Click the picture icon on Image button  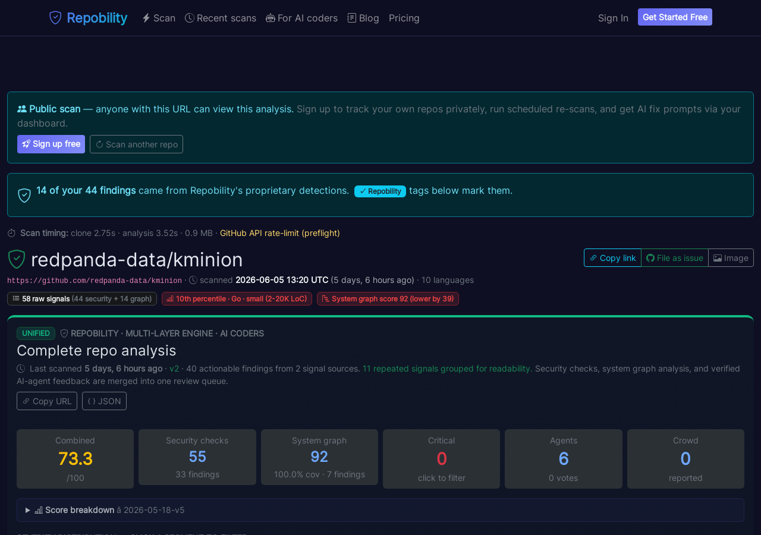click(718, 258)
